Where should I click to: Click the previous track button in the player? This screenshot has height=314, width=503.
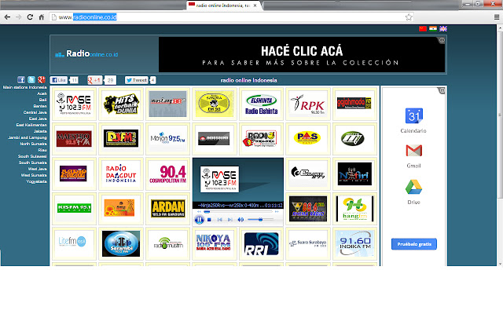tap(220, 220)
